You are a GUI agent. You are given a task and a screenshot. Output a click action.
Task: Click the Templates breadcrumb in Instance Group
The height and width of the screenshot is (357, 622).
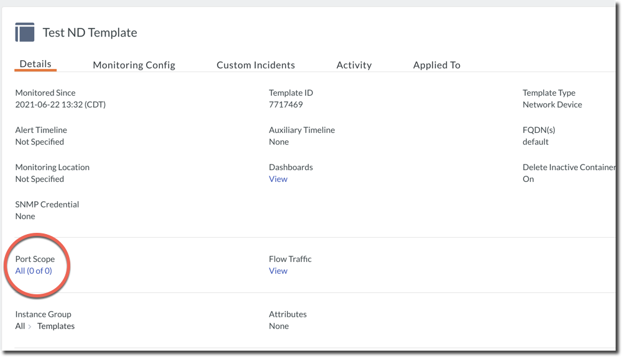click(56, 326)
